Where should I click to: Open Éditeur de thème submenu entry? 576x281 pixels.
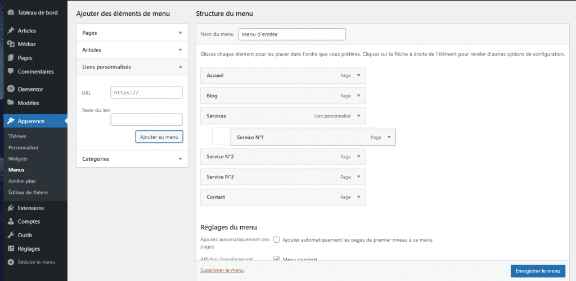28,192
